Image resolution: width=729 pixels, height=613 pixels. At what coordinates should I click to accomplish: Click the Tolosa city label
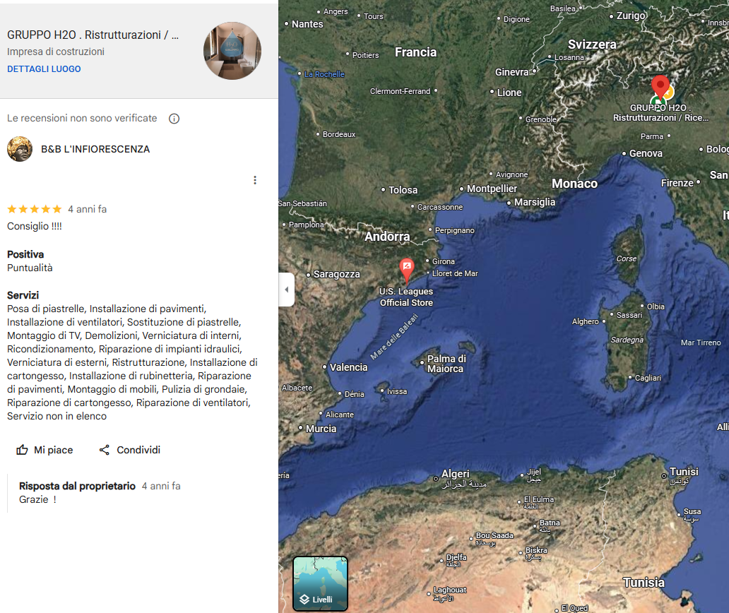[x=403, y=190]
